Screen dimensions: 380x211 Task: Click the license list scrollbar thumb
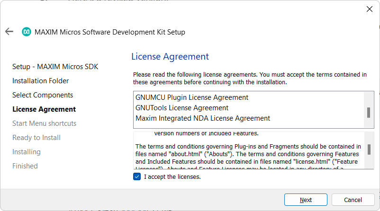click(369, 113)
